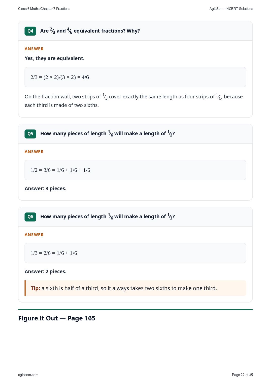This screenshot has height=384, width=271.
Task: Click 'Answer: 3 pieces.' text
Action: 45,188
